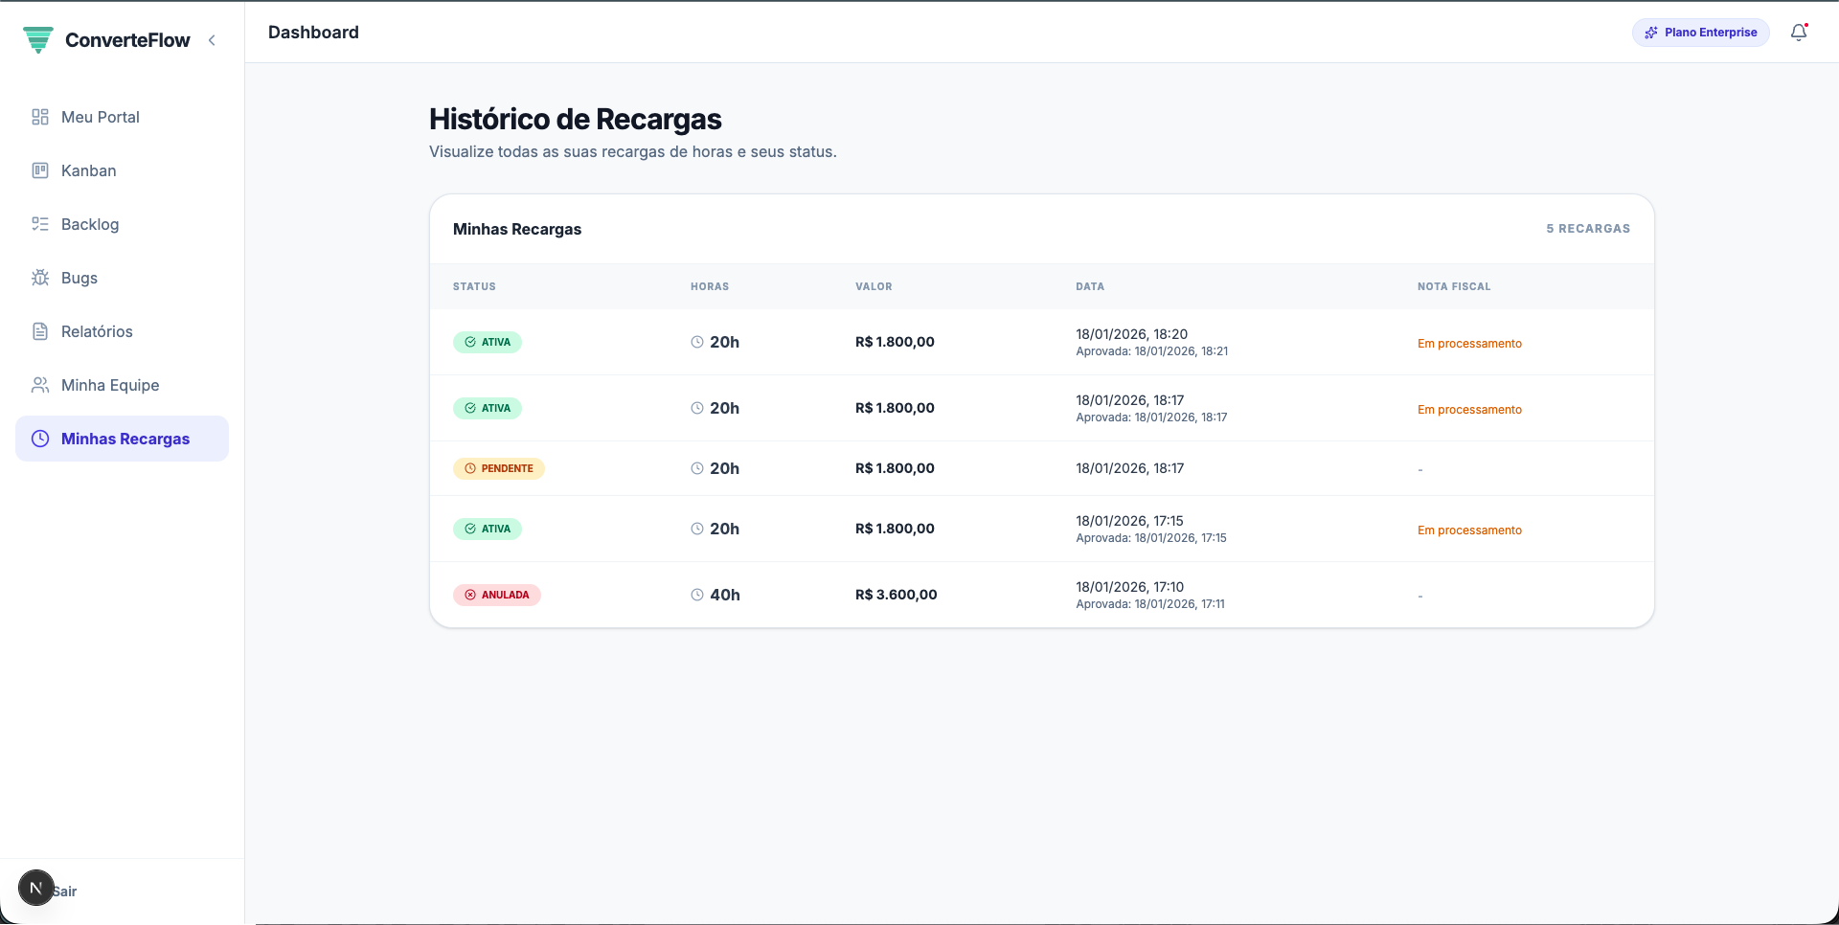Open the STATUS column sorting
Screen dimensions: 1839x925
coord(474,286)
